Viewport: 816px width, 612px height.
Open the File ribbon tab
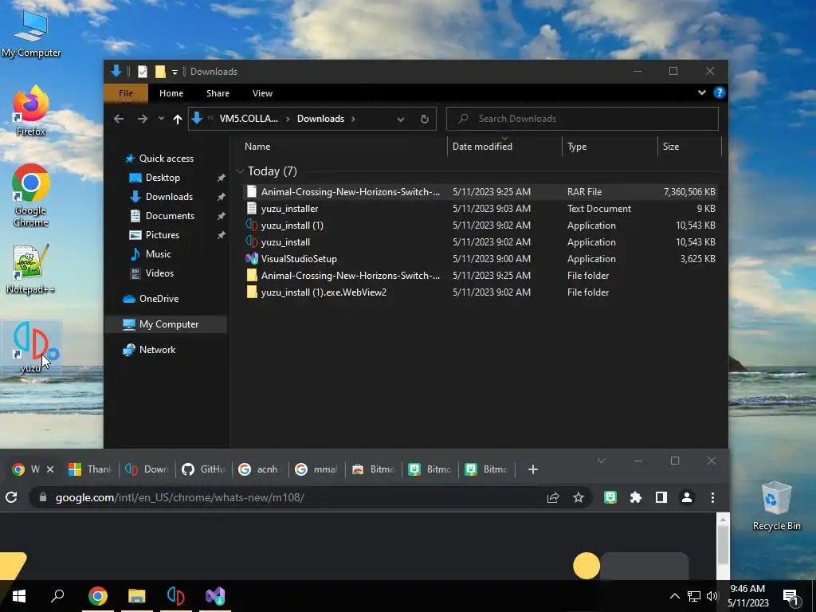coord(125,93)
